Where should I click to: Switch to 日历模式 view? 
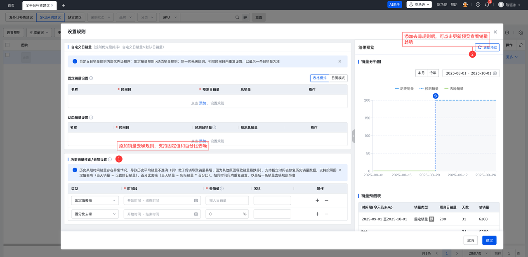coord(338,78)
